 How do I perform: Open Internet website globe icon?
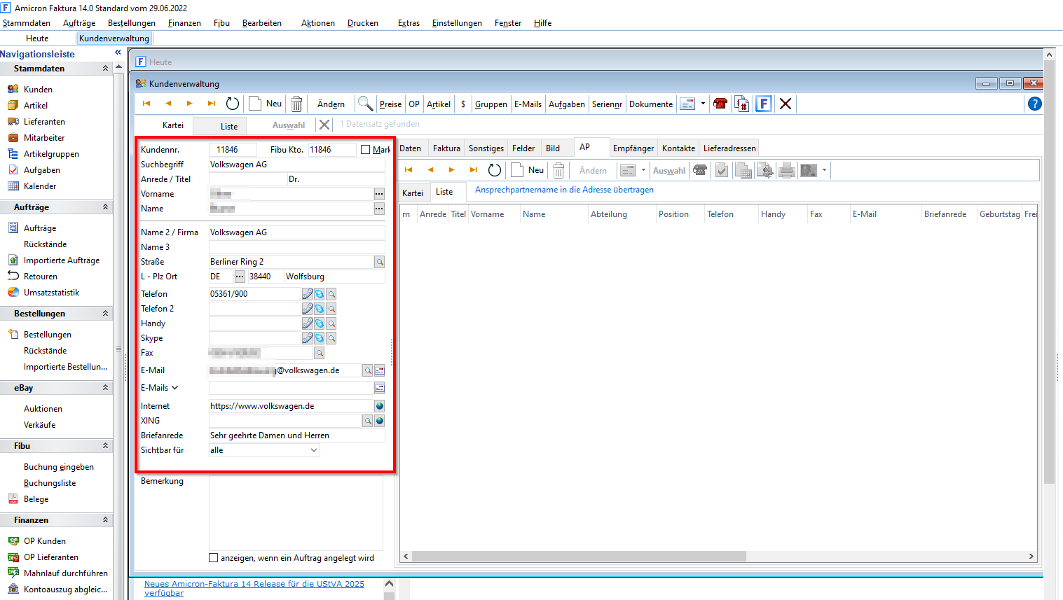point(379,406)
